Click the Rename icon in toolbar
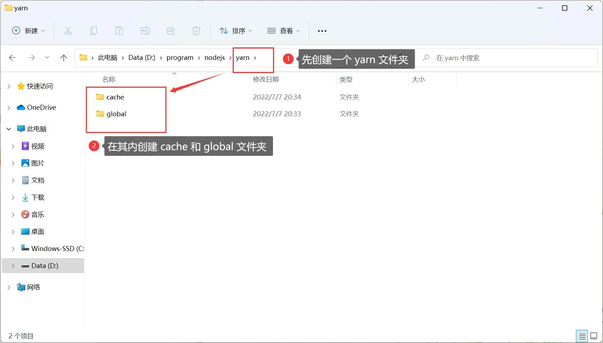This screenshot has width=603, height=343. [145, 31]
